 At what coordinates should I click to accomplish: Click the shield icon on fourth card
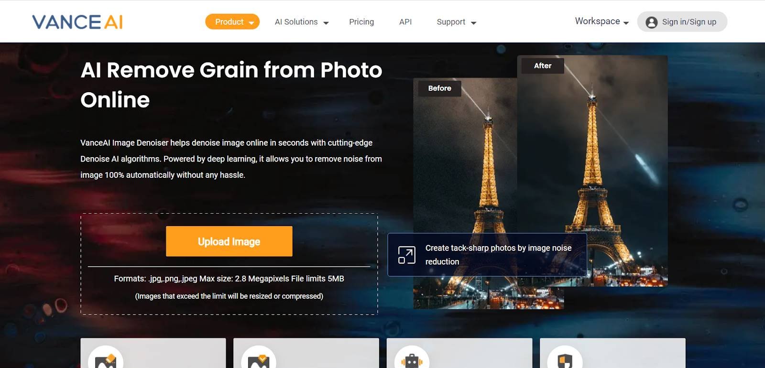[x=565, y=357]
